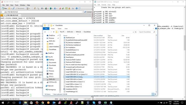186x105 pixels.
Task: Click This PC in the breadcrumb path
Action: [x=62, y=32]
